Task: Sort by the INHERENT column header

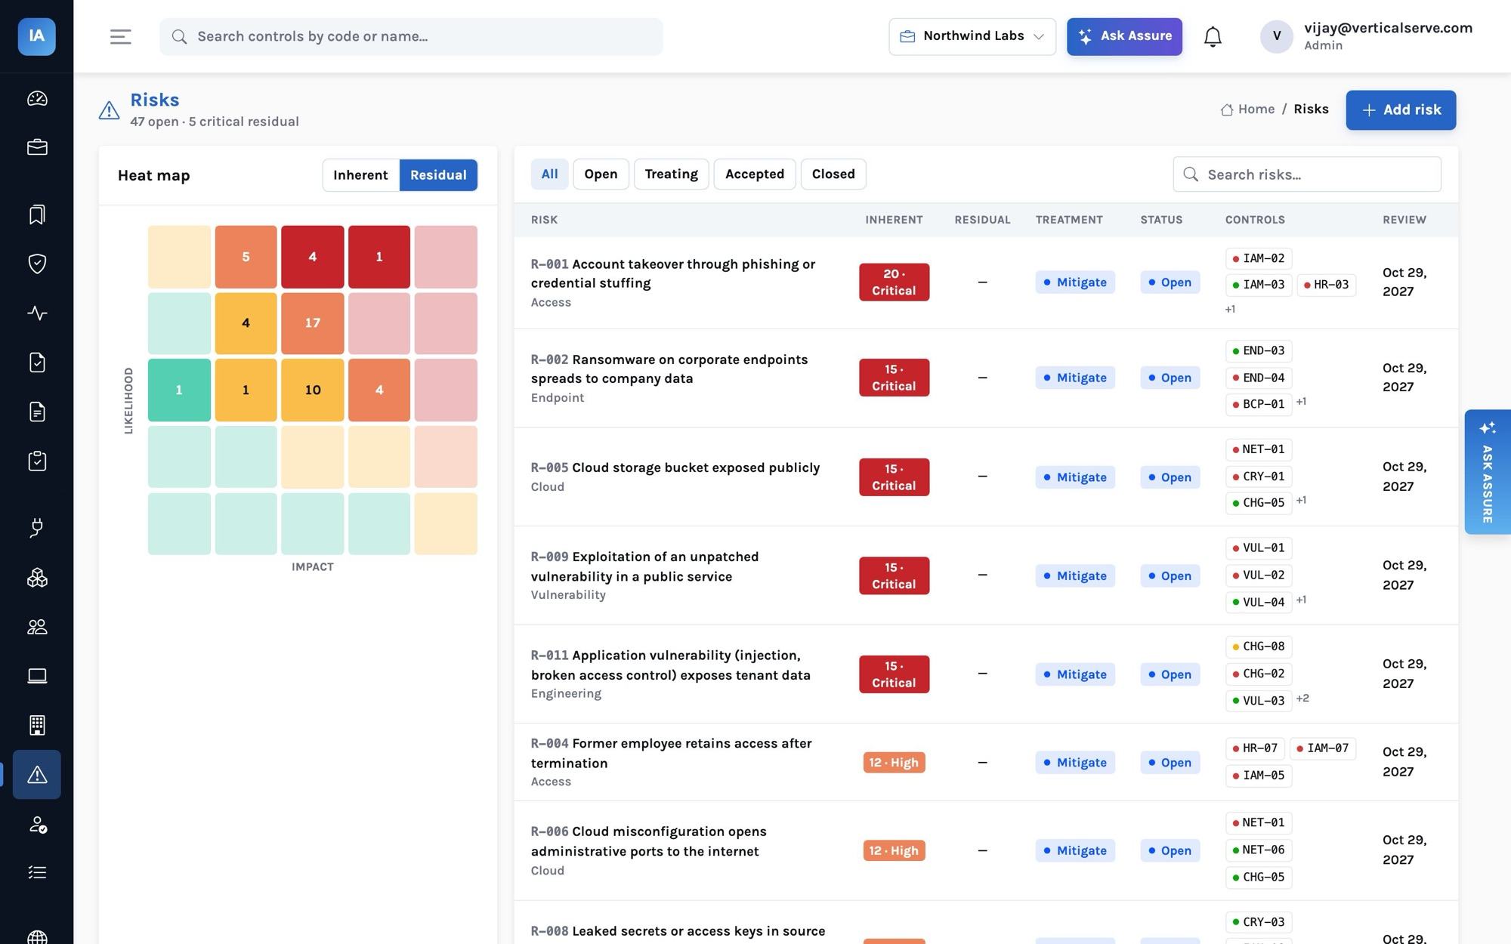Action: point(894,220)
